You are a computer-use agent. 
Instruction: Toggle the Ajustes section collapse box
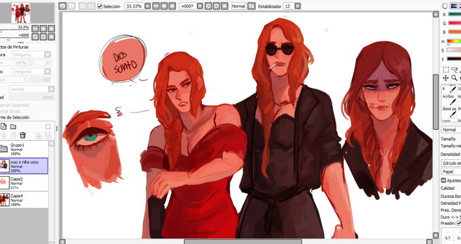point(443,180)
